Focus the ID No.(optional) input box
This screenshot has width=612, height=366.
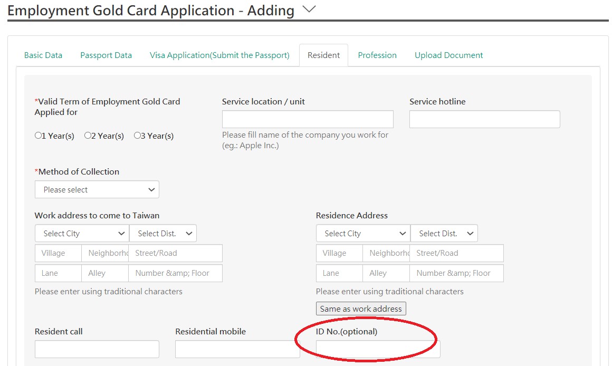[378, 349]
